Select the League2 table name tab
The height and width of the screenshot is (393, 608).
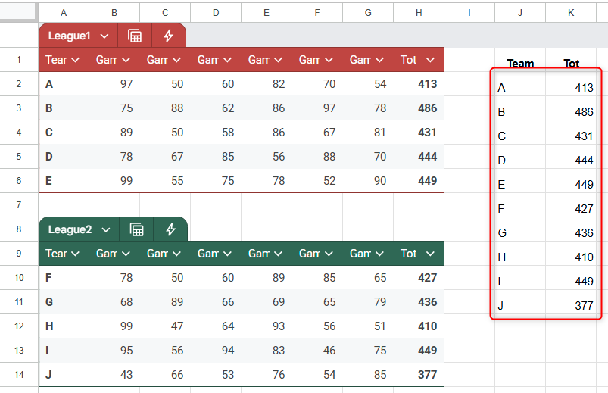[x=70, y=229]
